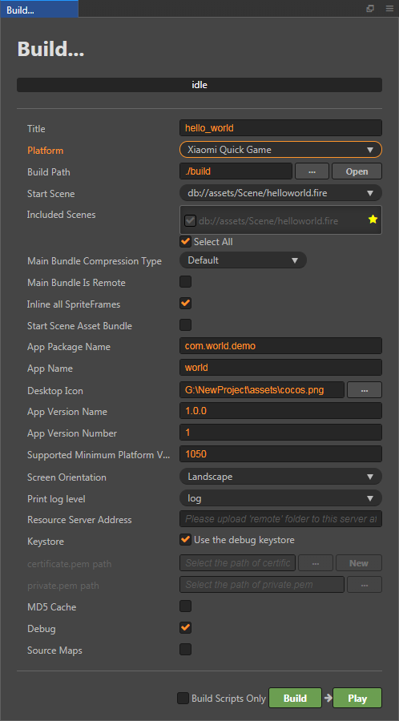Toggle the MD5 Cache checkbox
The width and height of the screenshot is (399, 721).
pyautogui.click(x=185, y=606)
